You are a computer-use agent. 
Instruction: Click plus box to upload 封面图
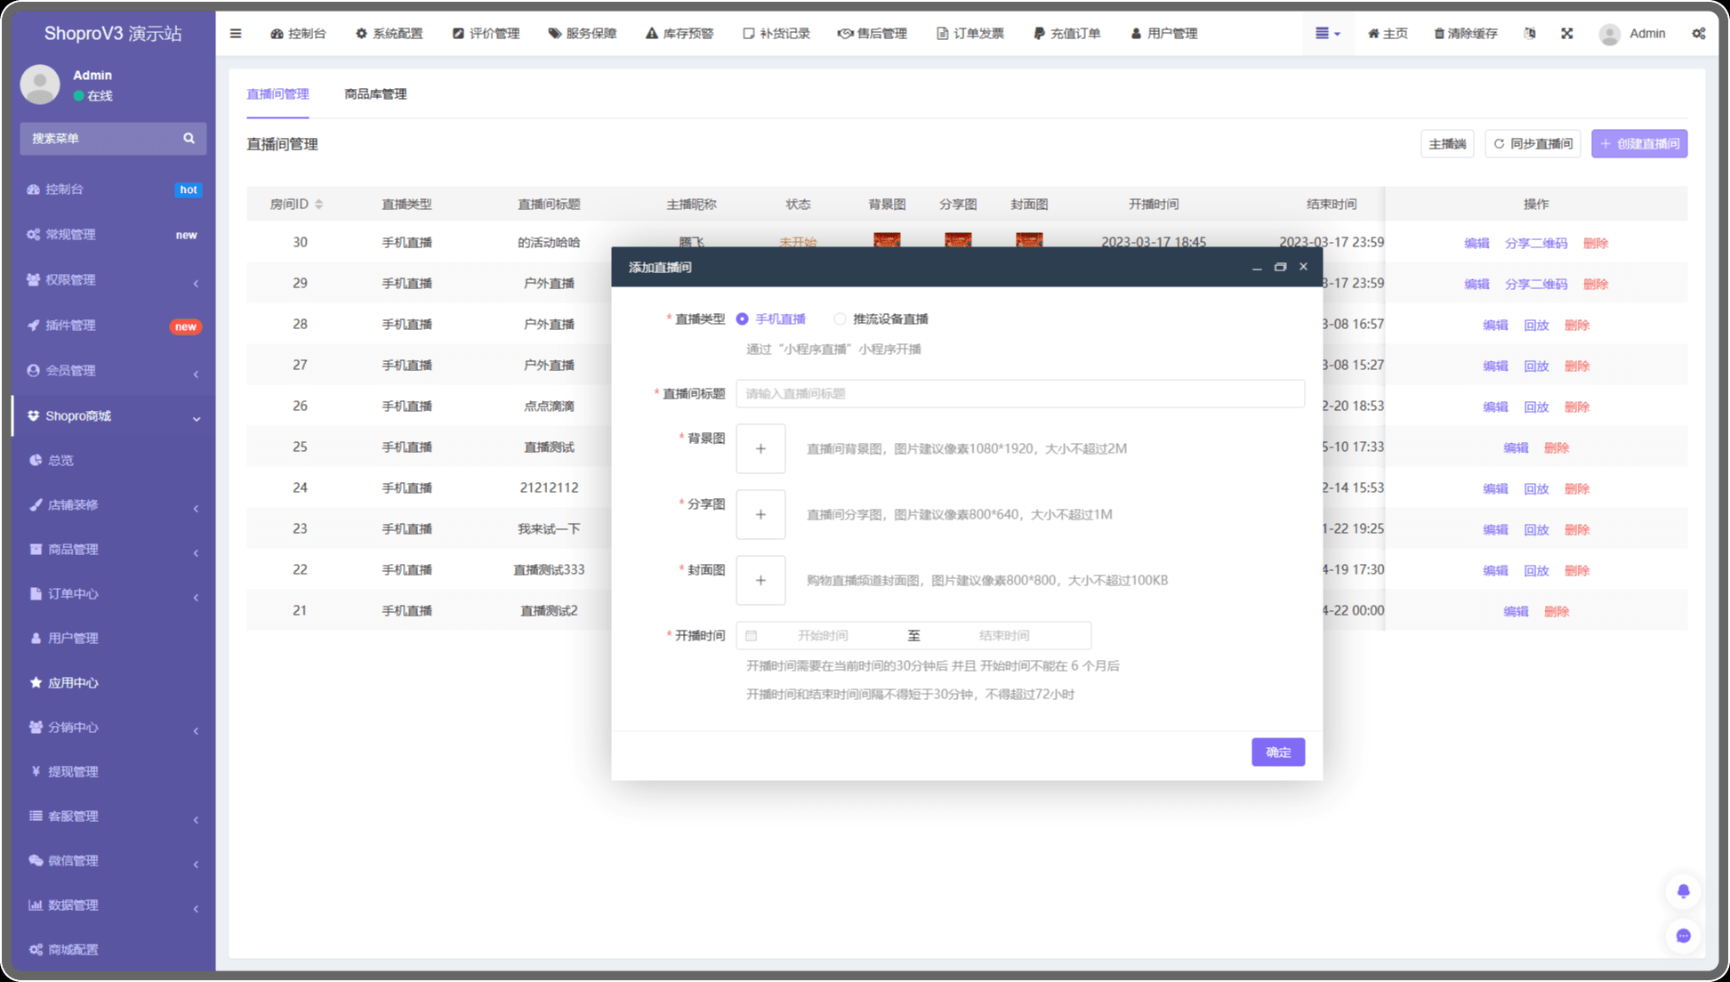pyautogui.click(x=760, y=581)
